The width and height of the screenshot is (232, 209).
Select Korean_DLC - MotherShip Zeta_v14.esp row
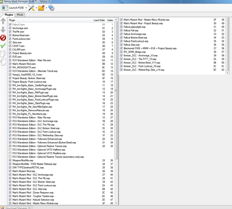[173, 70]
